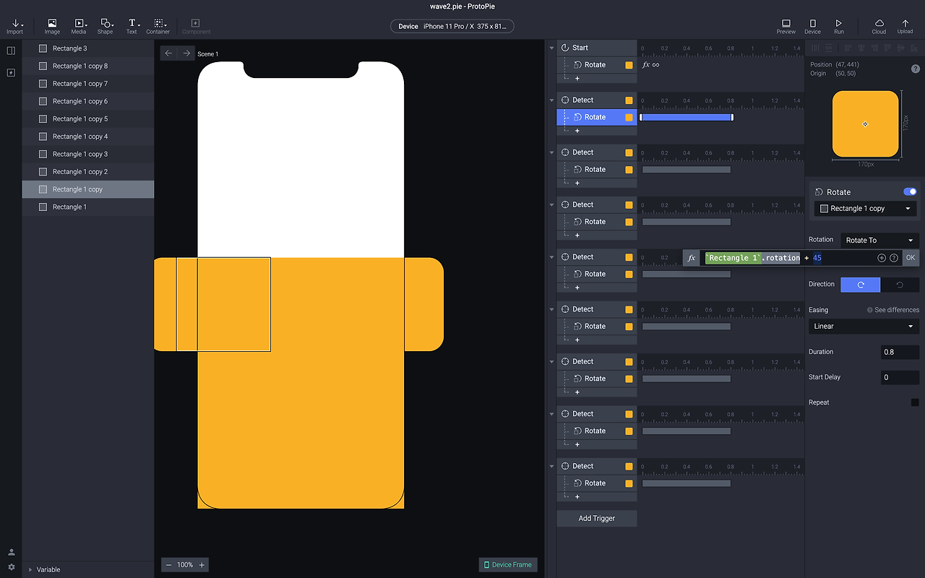The image size is (925, 578).
Task: Open the Linear easing dropdown
Action: [864, 327]
